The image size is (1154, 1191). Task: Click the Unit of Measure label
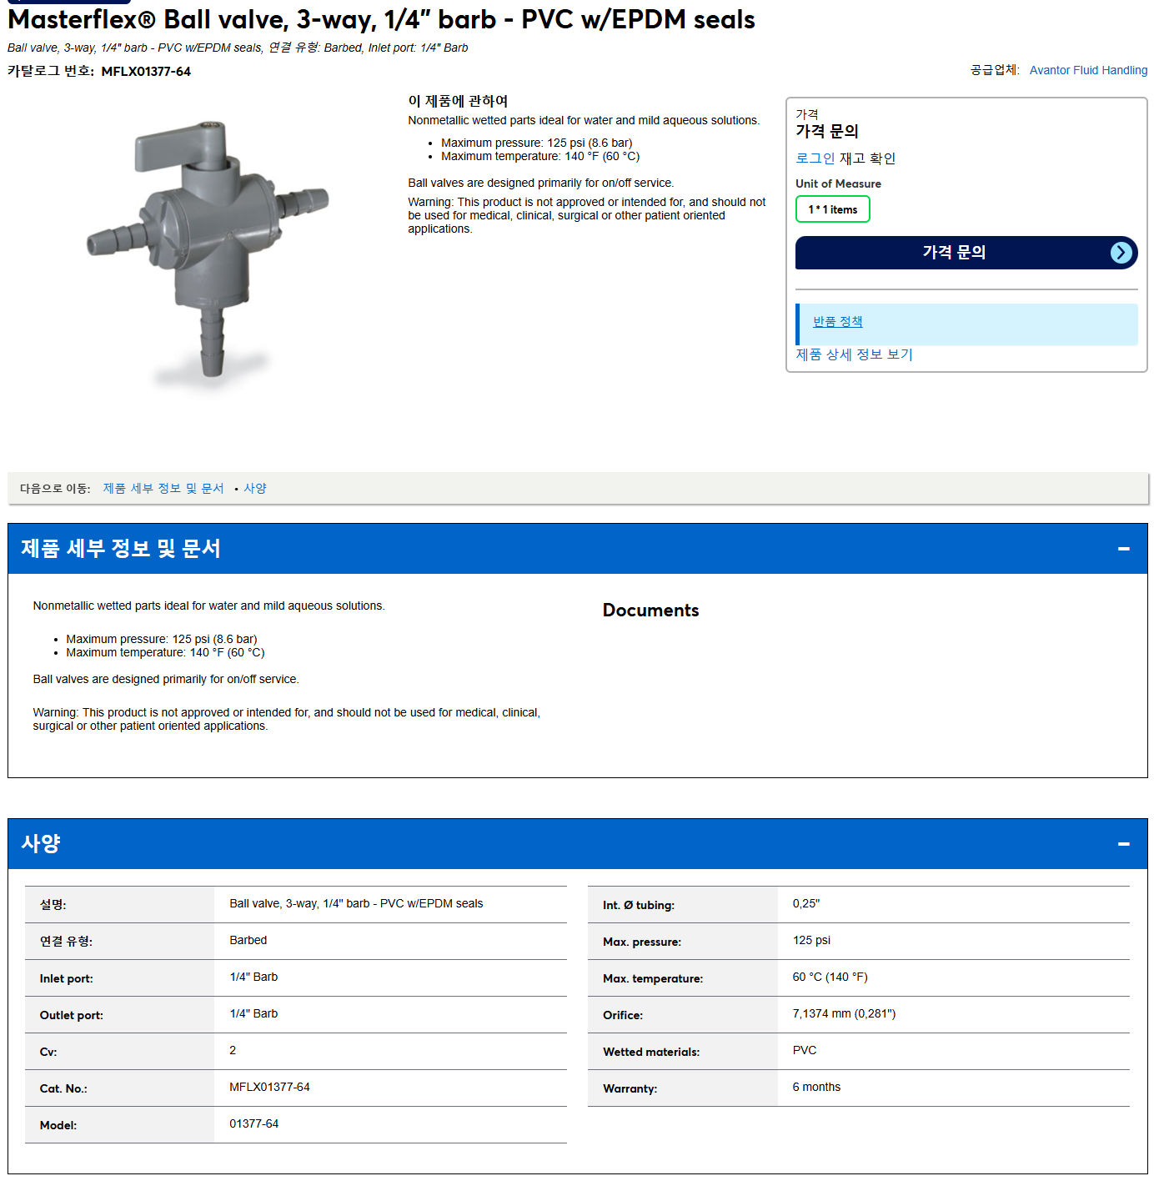(x=838, y=184)
